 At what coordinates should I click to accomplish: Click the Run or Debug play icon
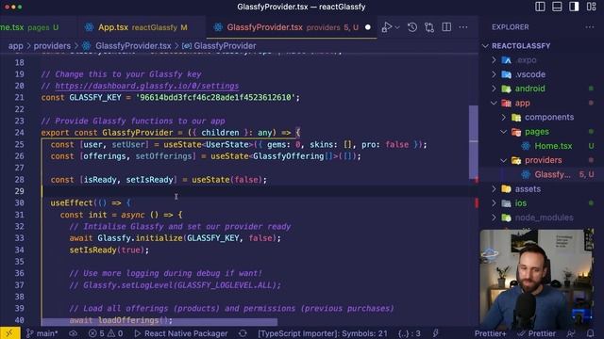pyautogui.click(x=386, y=27)
